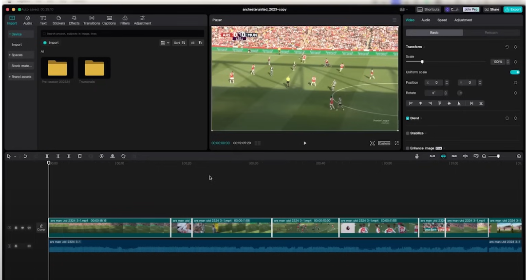
Task: Enable the Stabilize checkbox
Action: [x=408, y=133]
